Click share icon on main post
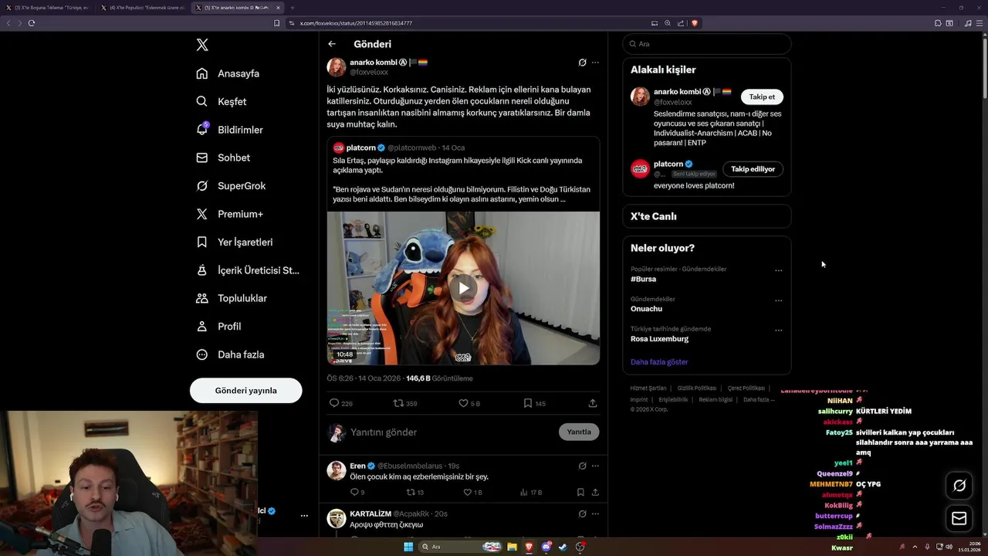Viewport: 988px width, 556px height. (593, 403)
